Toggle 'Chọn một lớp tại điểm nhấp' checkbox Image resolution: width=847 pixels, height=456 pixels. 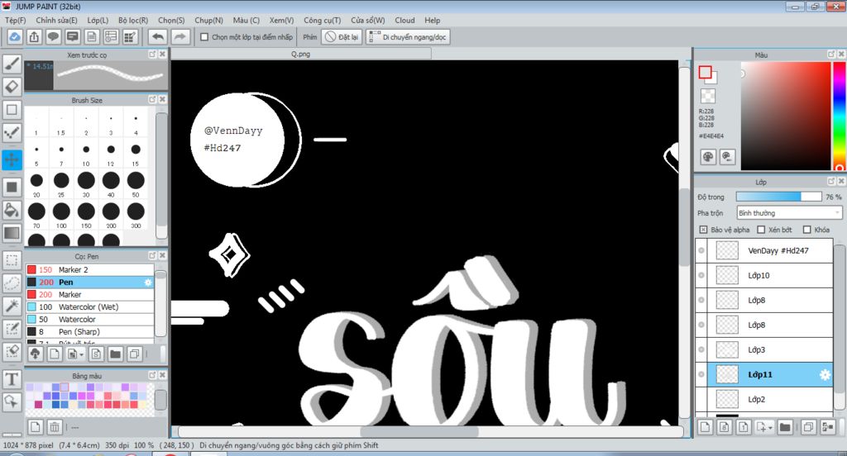point(204,37)
